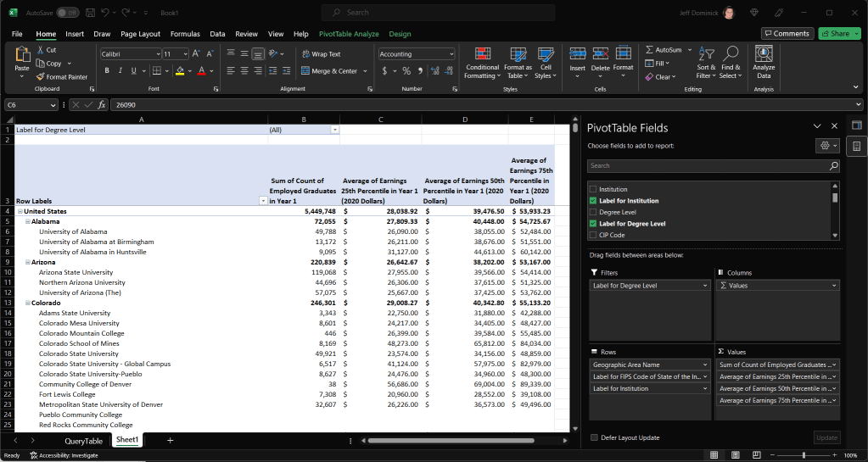Click the Sort & Filter icon
Viewport: 868px width, 462px height.
point(706,54)
